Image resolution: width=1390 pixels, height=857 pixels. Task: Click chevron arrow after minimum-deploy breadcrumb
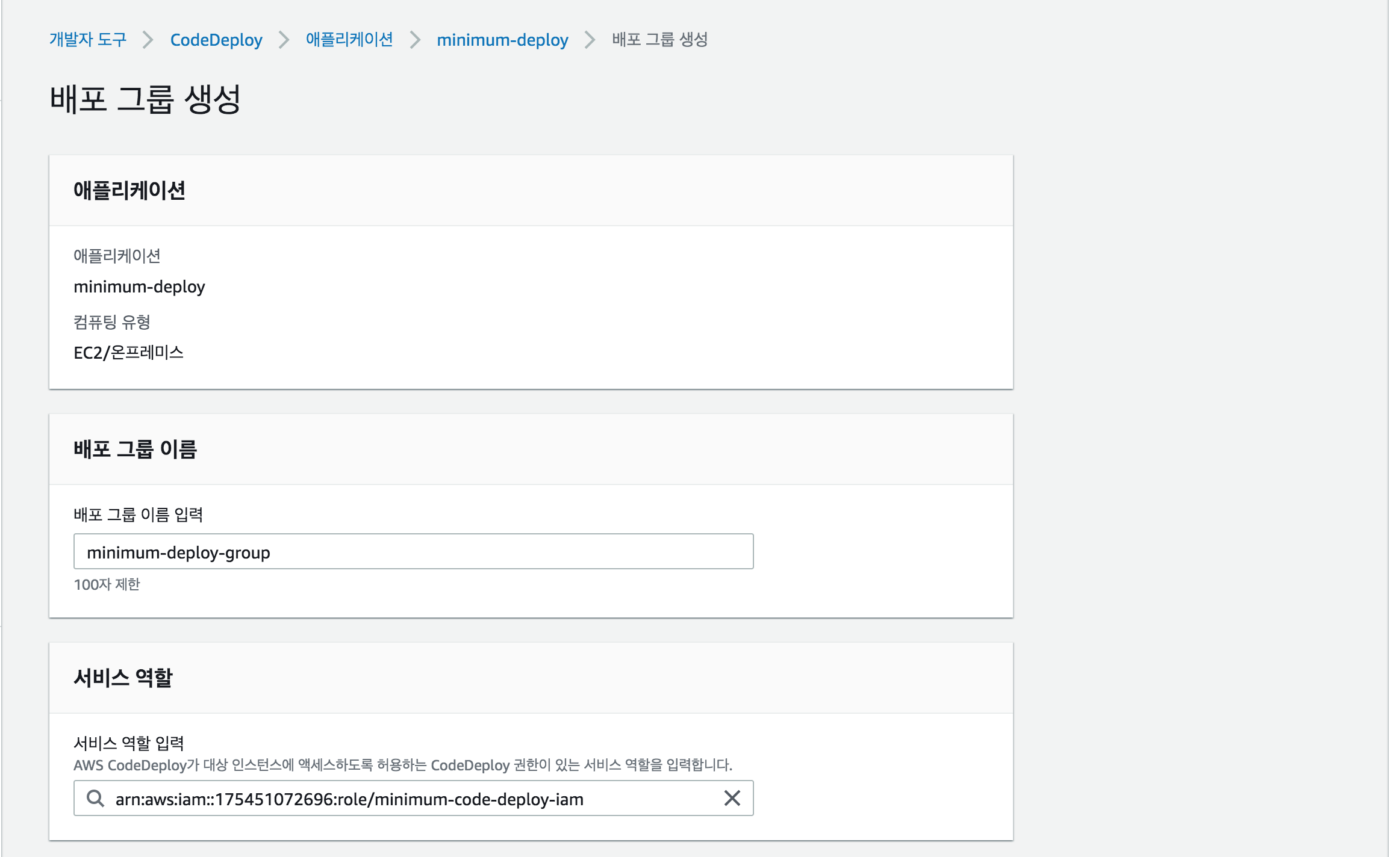tap(590, 40)
